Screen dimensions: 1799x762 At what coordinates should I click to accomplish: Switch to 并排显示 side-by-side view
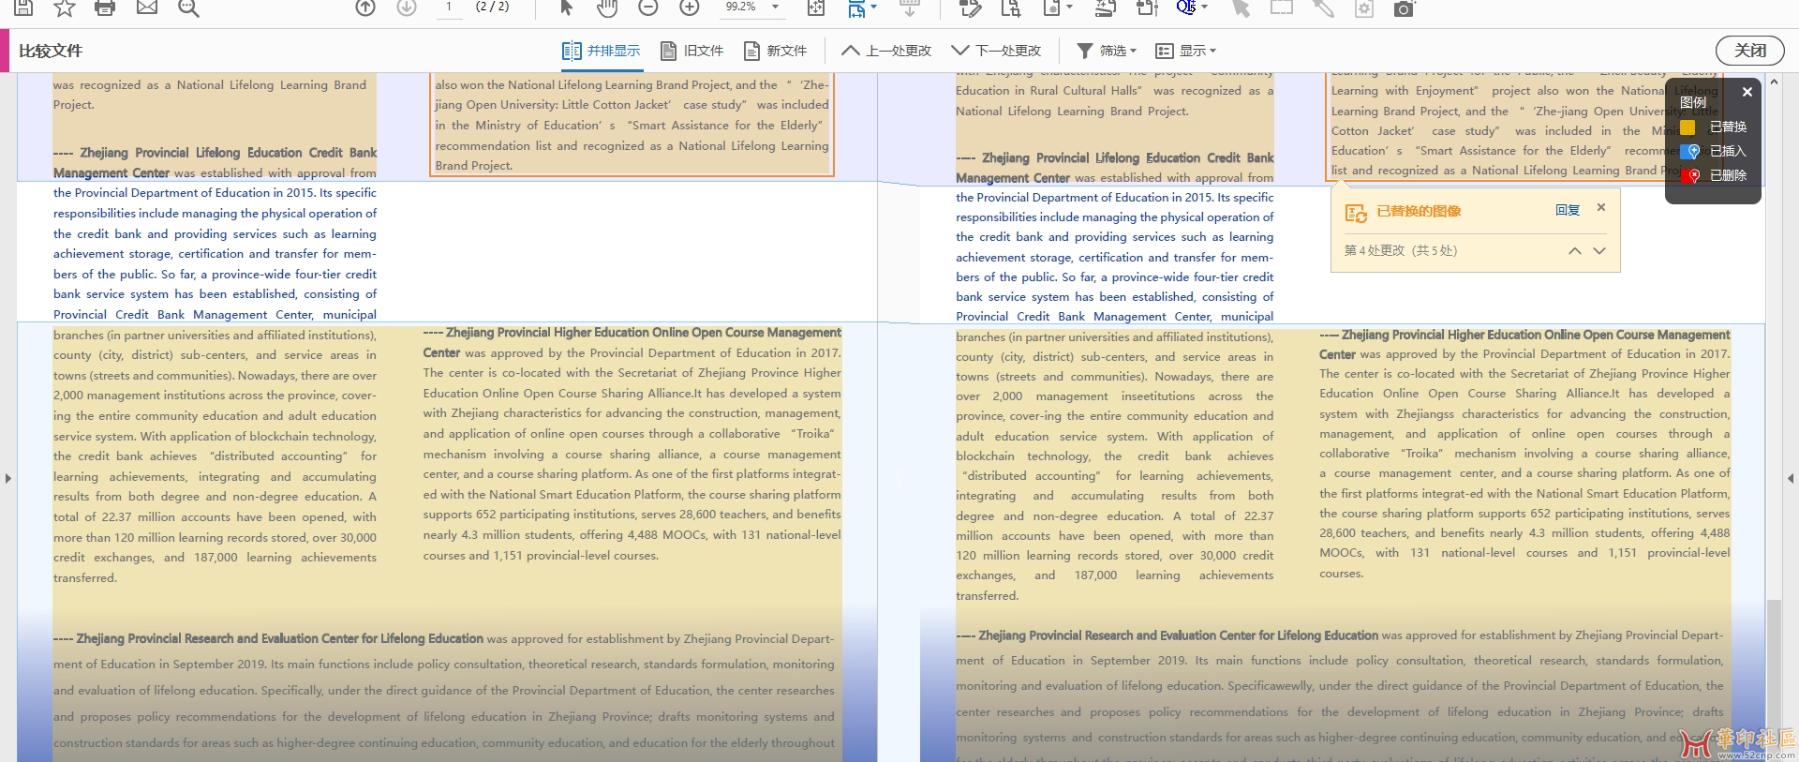(602, 51)
